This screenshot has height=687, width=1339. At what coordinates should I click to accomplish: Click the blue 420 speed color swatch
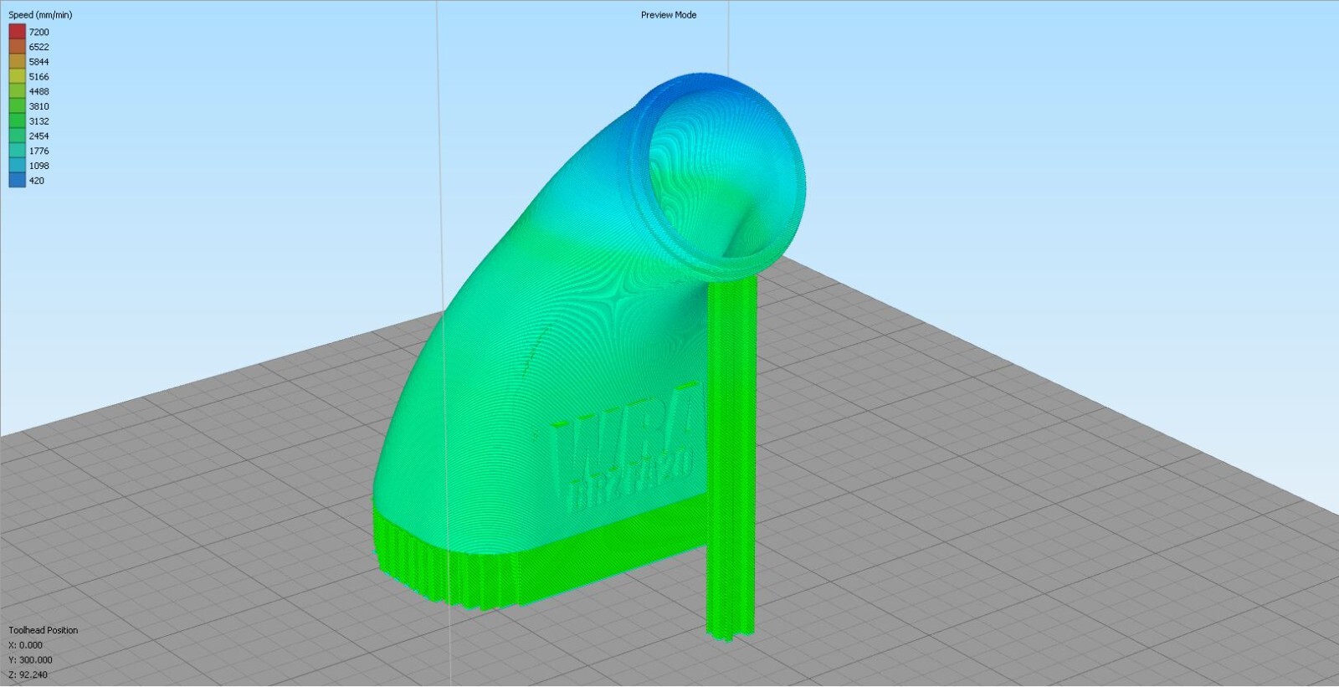point(17,180)
